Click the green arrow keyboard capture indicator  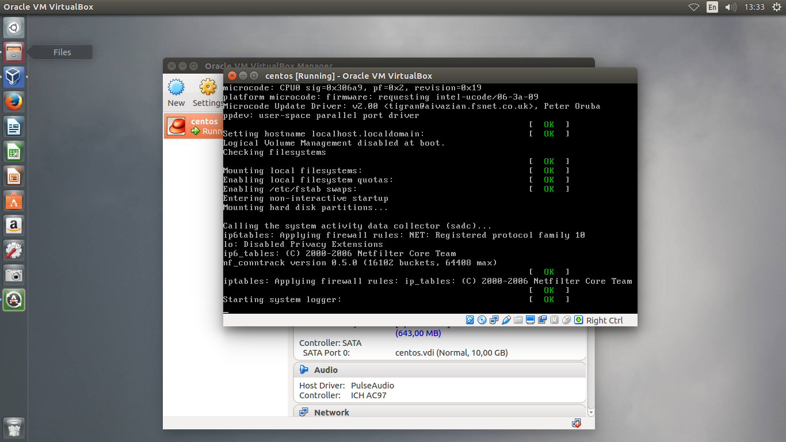tap(579, 320)
